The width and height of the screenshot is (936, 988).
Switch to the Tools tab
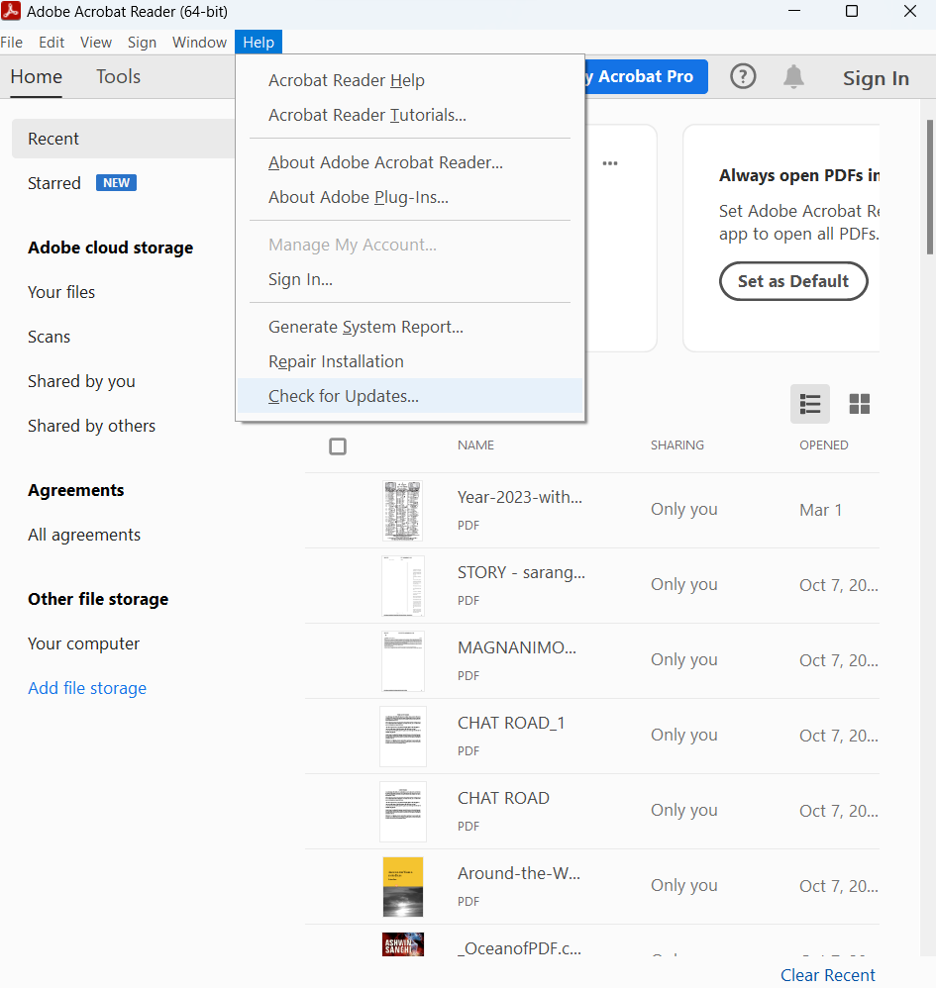(x=118, y=77)
